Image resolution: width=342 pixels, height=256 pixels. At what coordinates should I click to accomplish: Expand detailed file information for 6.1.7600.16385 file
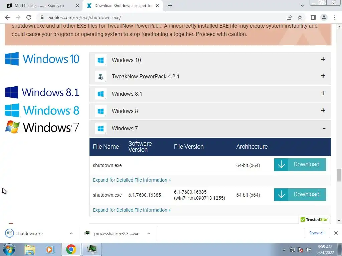(132, 210)
